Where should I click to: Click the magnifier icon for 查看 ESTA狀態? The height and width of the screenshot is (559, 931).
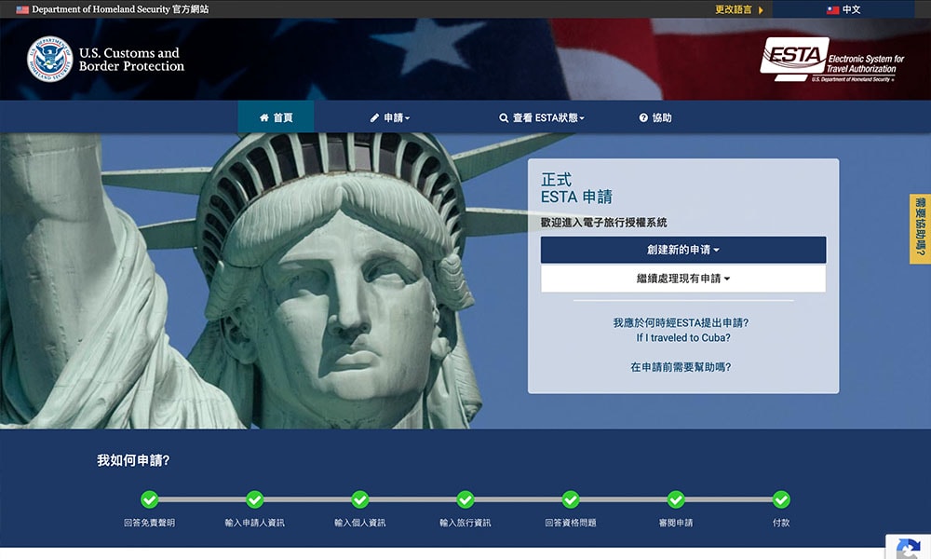[x=504, y=117]
